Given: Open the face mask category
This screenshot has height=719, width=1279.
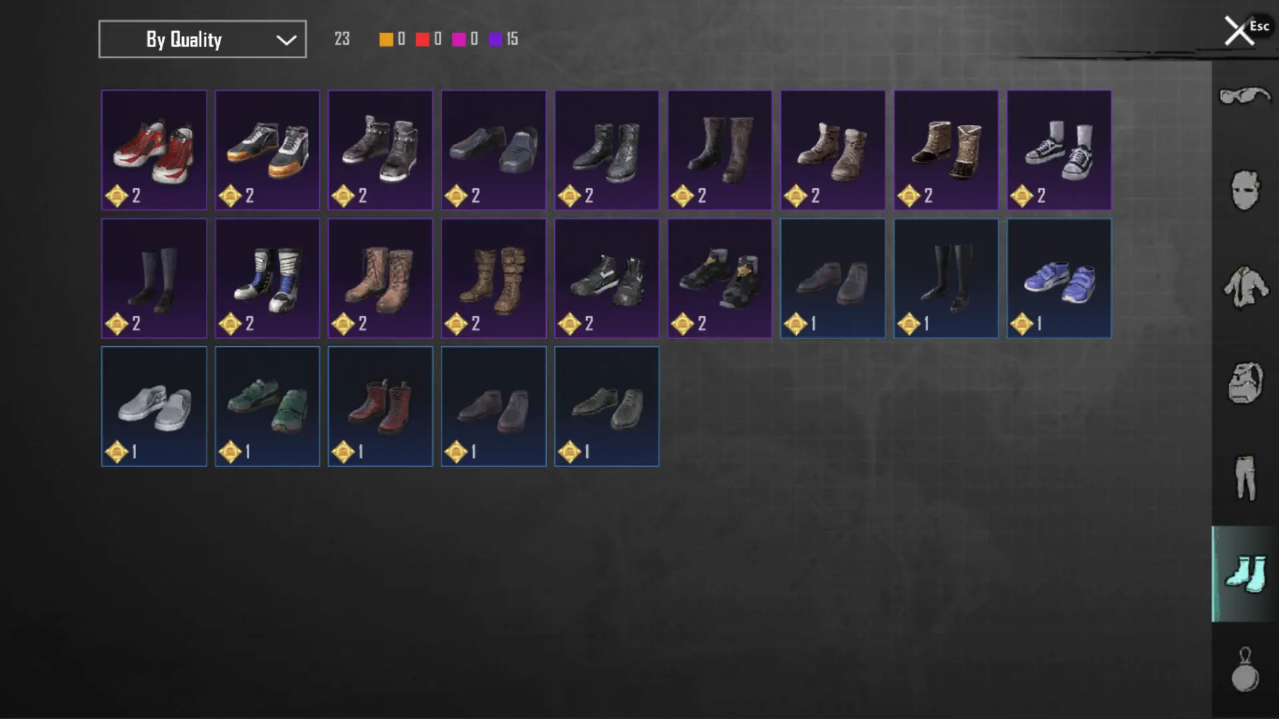Looking at the screenshot, I should (1244, 190).
